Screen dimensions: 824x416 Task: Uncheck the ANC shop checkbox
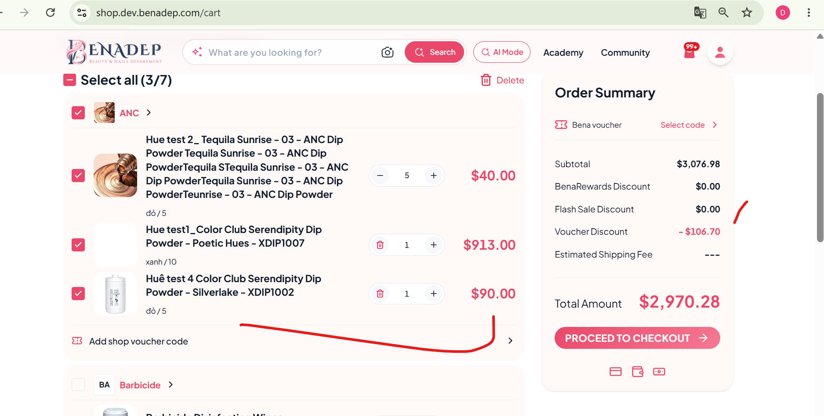pyautogui.click(x=78, y=113)
